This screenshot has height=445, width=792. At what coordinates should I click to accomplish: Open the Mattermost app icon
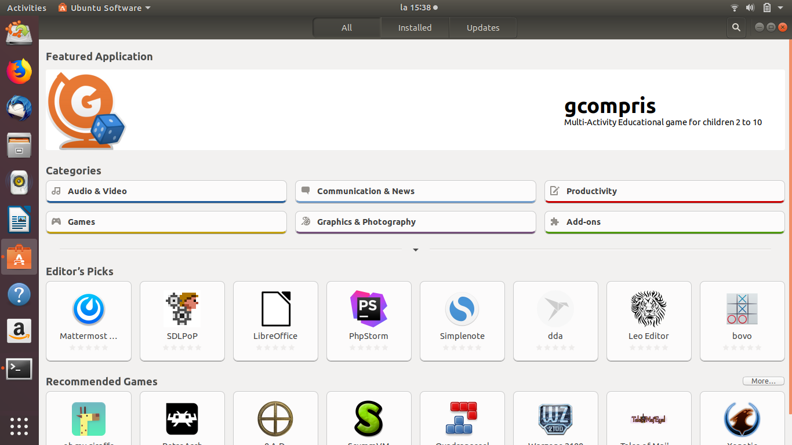click(x=89, y=309)
